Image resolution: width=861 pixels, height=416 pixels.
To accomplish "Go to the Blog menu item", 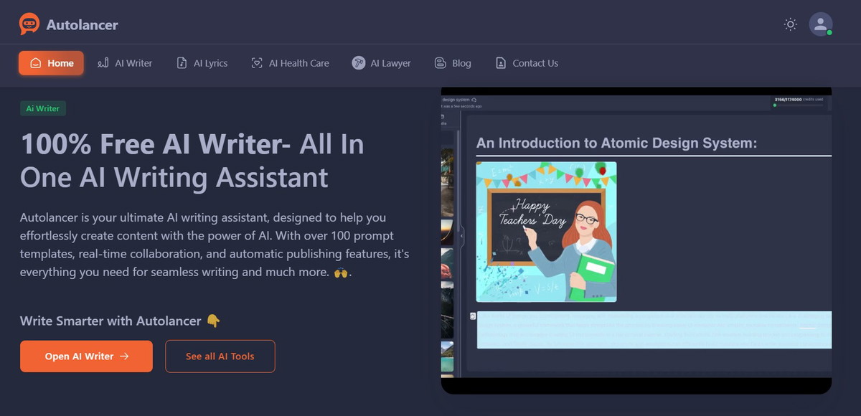I will (x=461, y=63).
